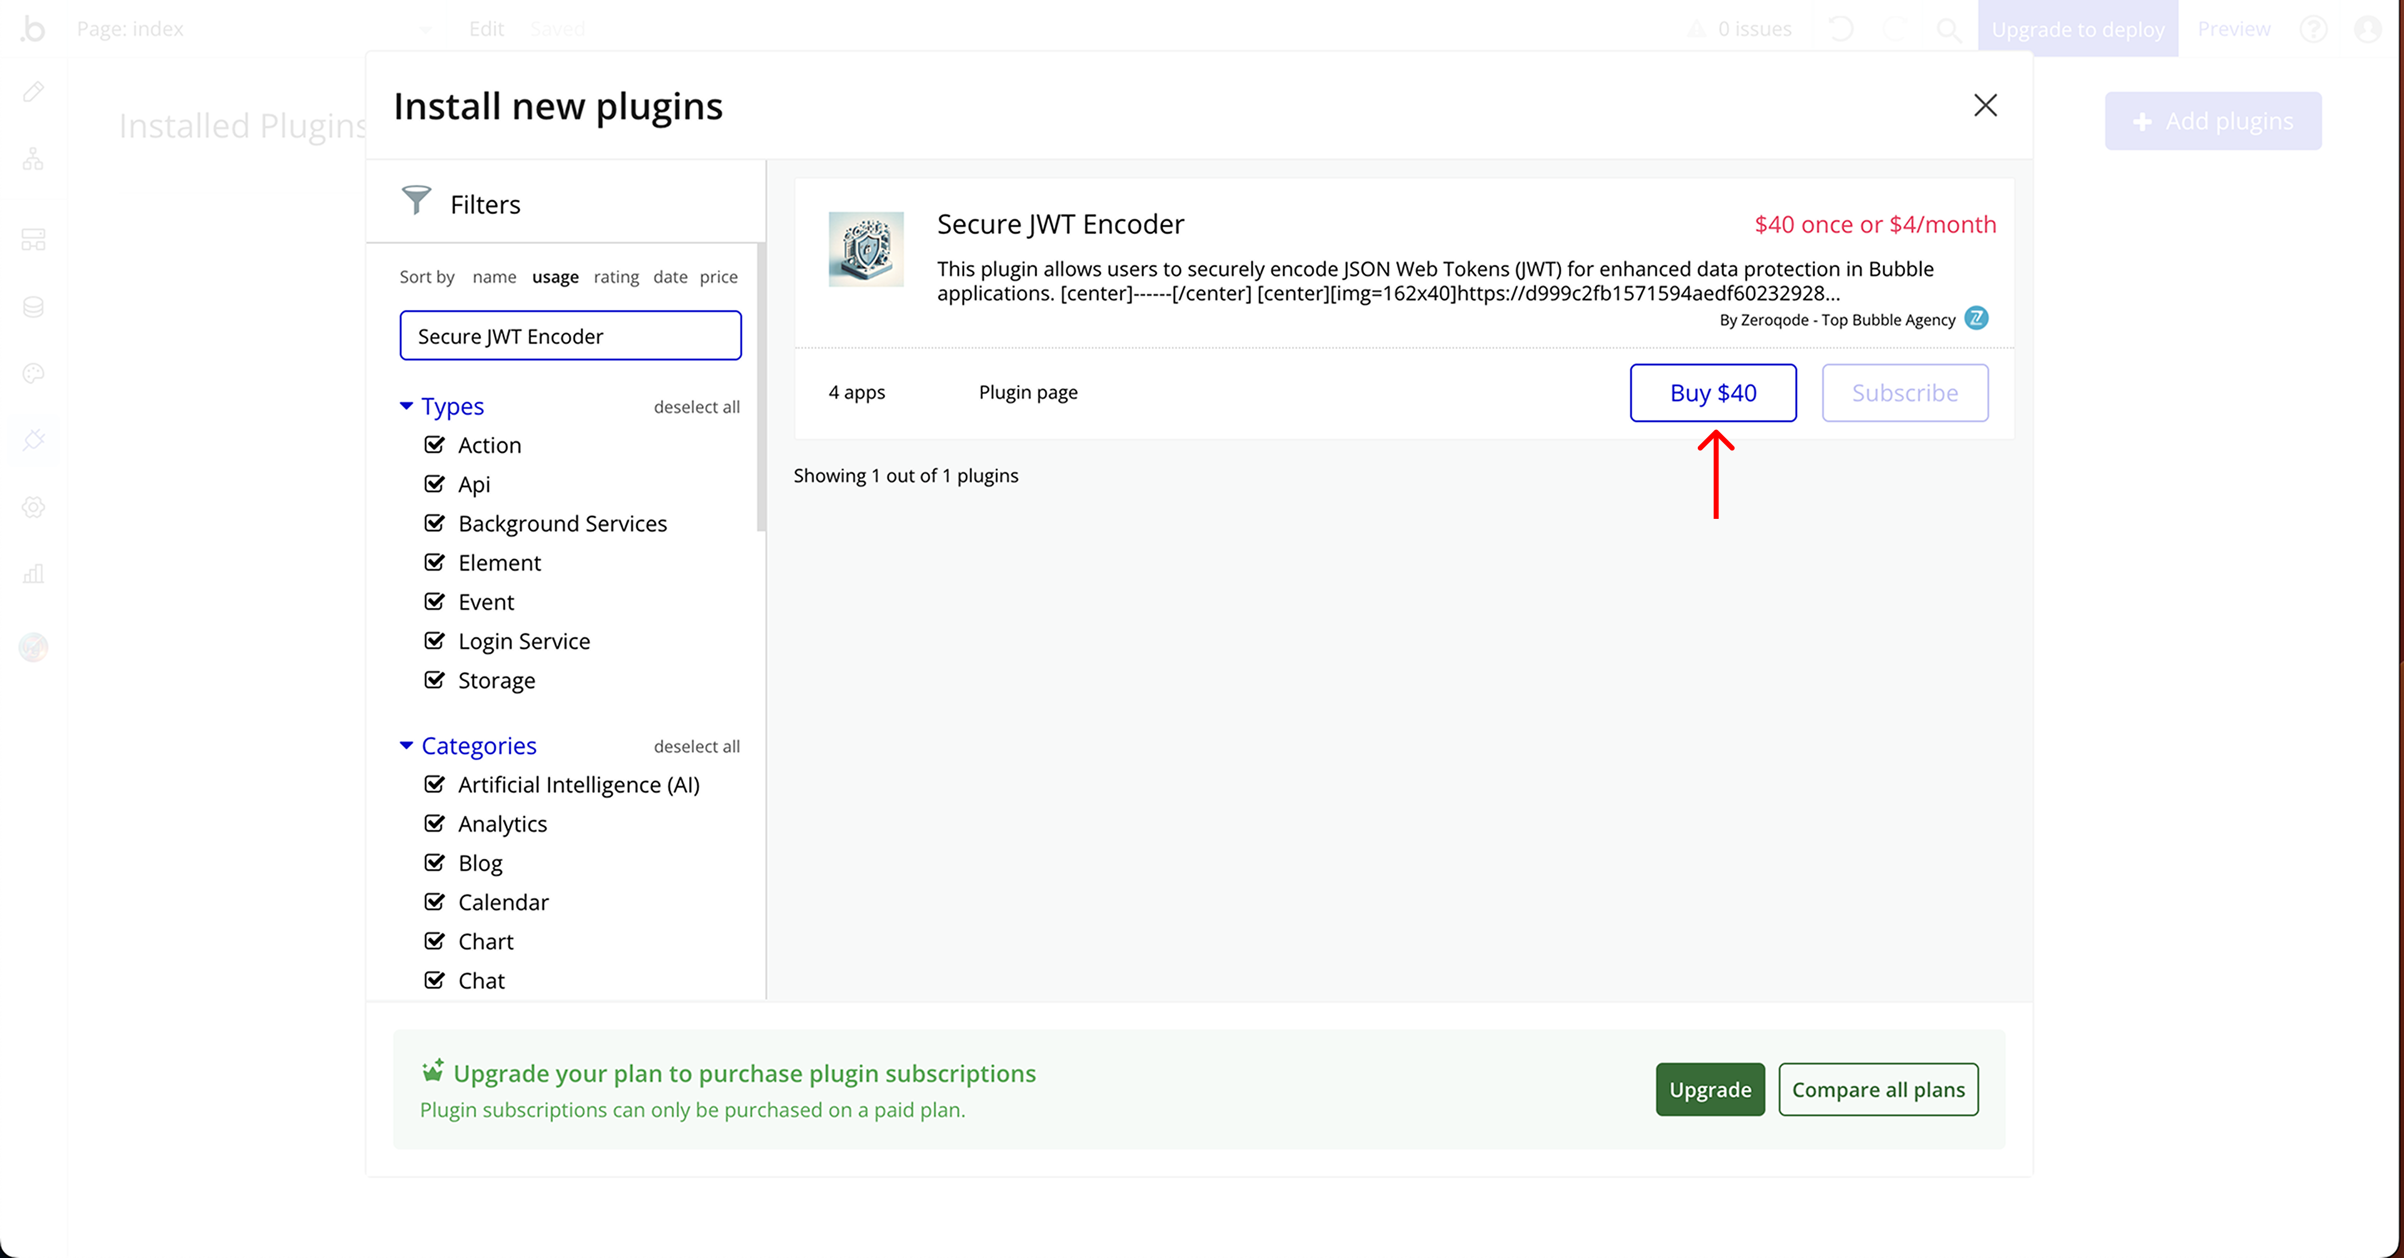The image size is (2404, 1258).
Task: Sort plugins by rating
Action: coord(616,277)
